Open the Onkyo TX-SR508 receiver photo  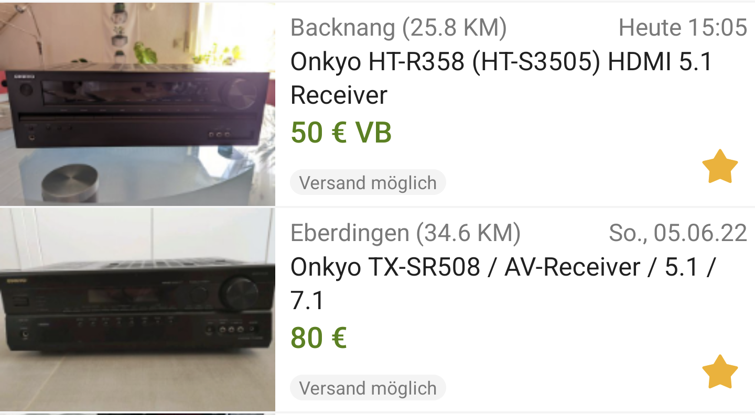coord(137,309)
